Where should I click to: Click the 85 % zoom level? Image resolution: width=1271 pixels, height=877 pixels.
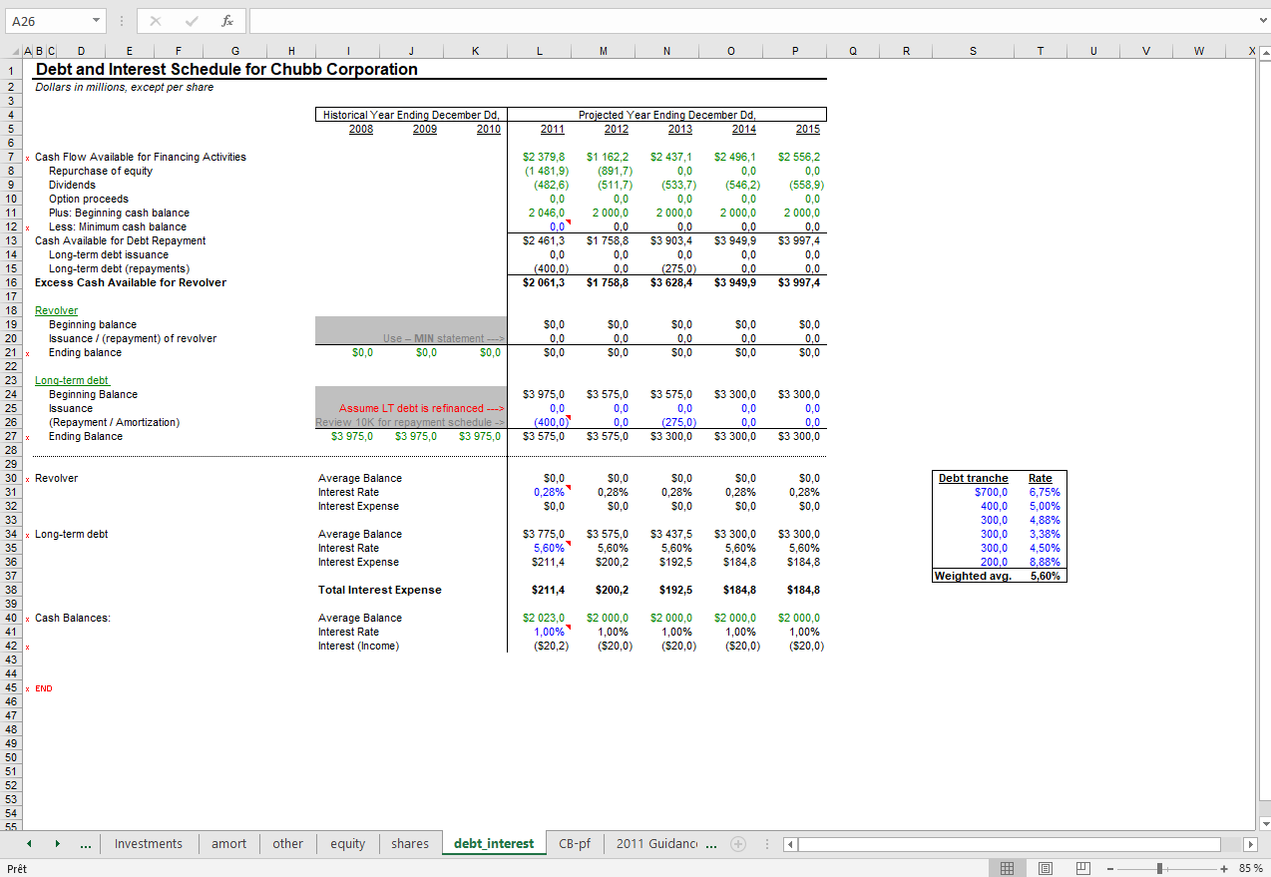tap(1251, 868)
